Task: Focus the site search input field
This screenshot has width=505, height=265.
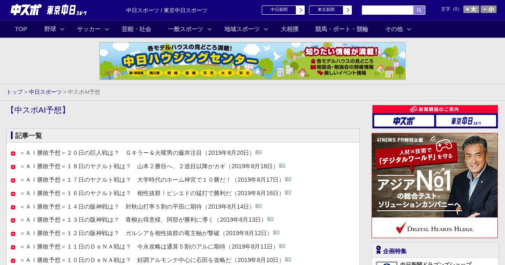Action: 388,10
